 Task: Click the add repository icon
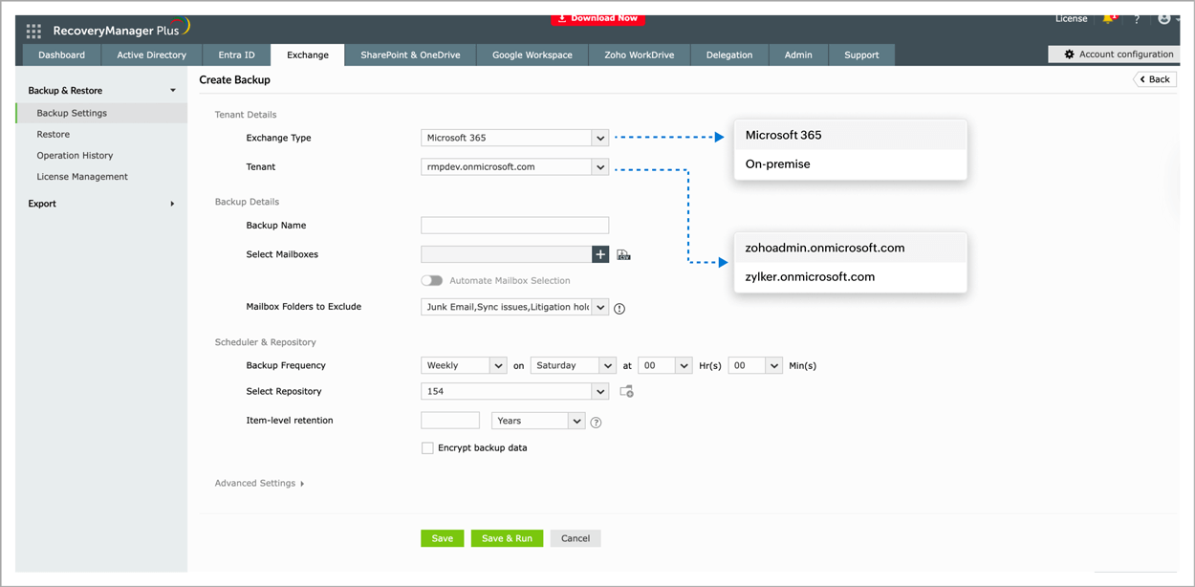tap(627, 392)
